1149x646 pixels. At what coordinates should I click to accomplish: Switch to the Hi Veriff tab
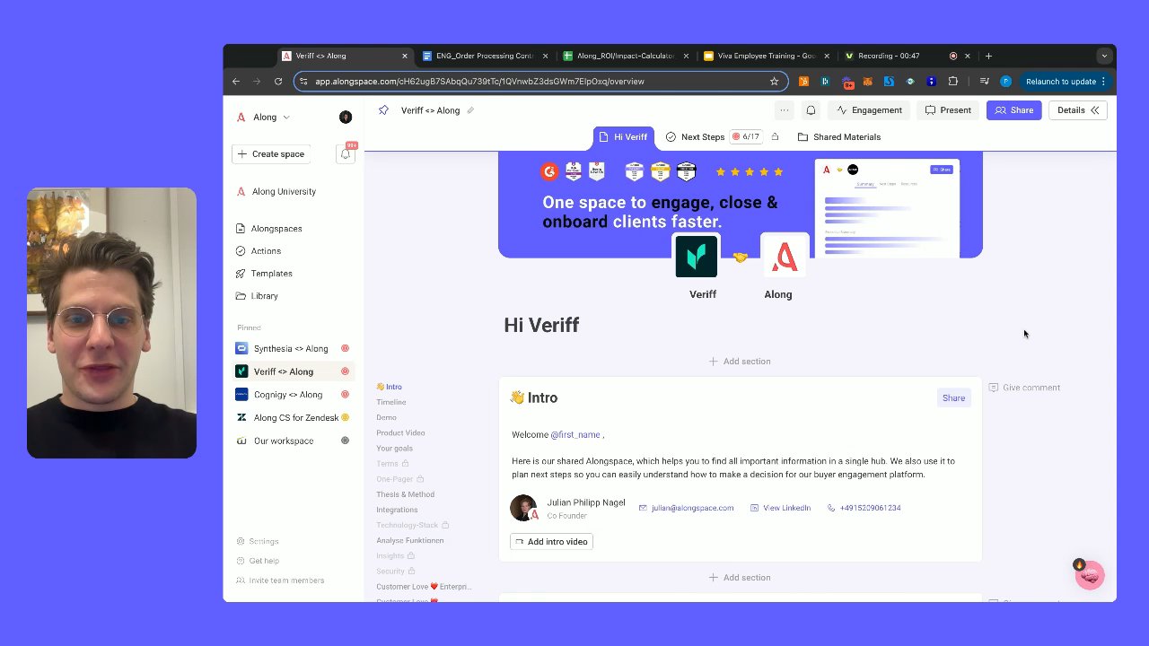pos(622,137)
